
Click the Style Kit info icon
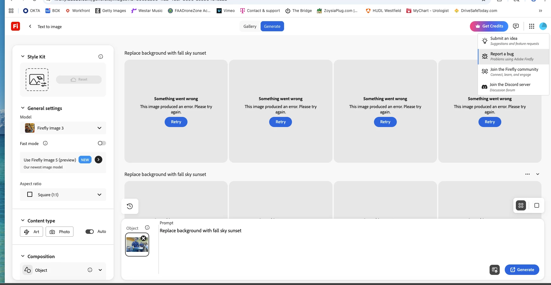[x=101, y=57]
